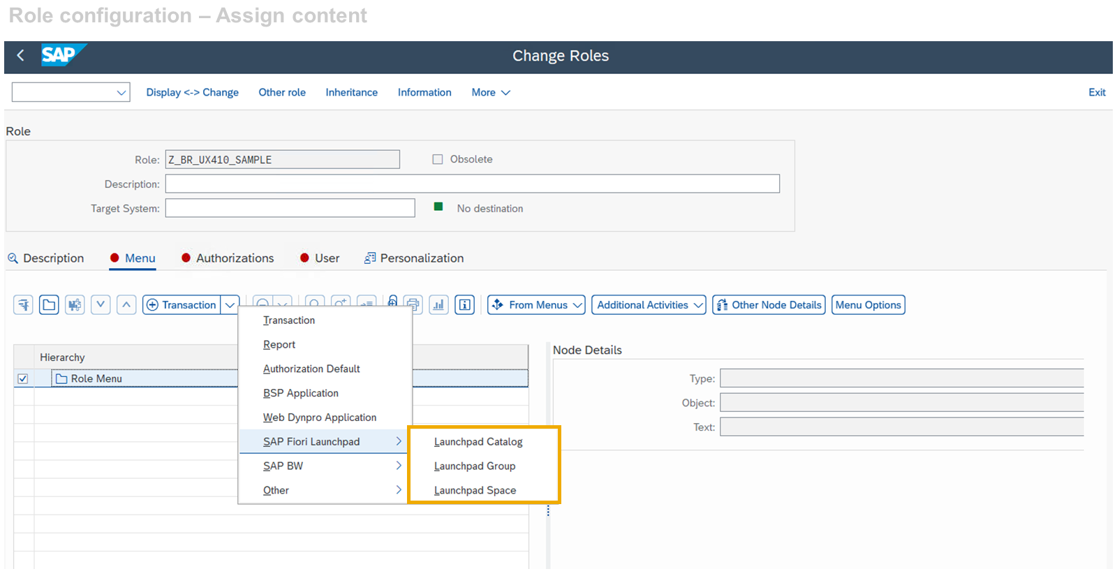Click the bar chart icon in the toolbar
The image size is (1117, 576).
[x=438, y=305]
